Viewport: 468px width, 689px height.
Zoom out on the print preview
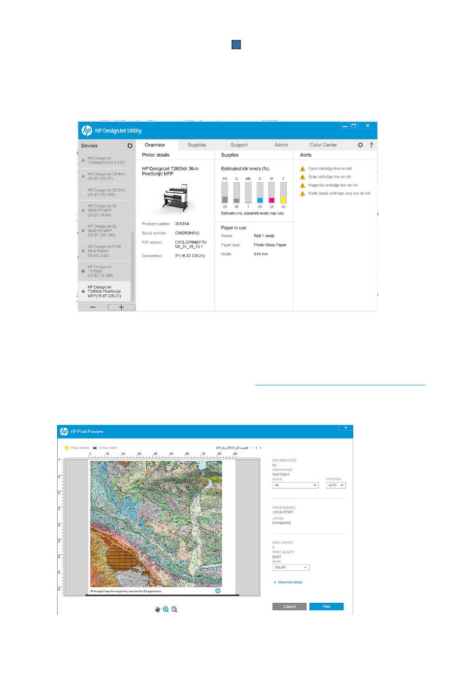point(174,609)
